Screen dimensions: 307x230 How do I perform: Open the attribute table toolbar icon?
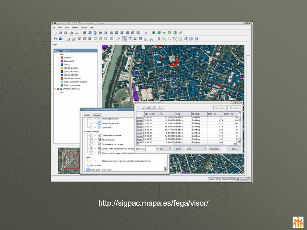130,39
